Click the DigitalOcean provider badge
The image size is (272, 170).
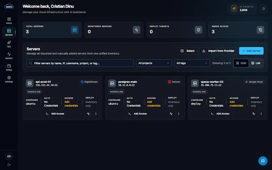[89, 82]
